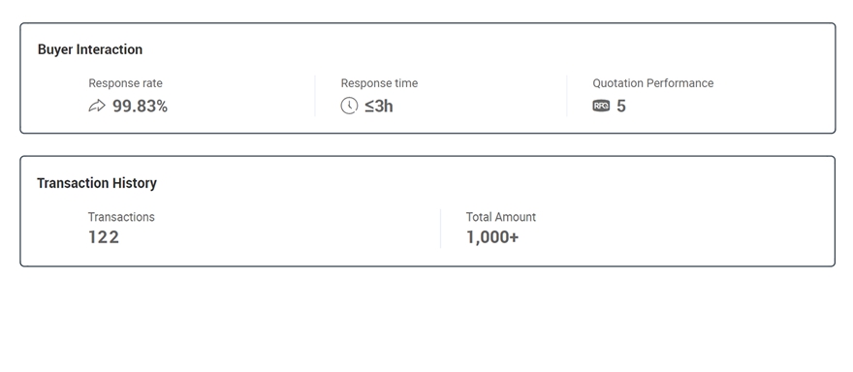The height and width of the screenshot is (372, 853).
Task: Click the Response rate label
Action: coord(125,83)
